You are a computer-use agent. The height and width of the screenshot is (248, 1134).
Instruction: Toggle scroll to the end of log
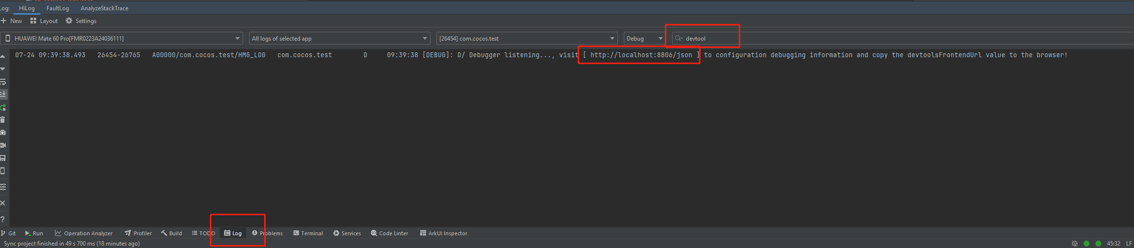(3, 94)
